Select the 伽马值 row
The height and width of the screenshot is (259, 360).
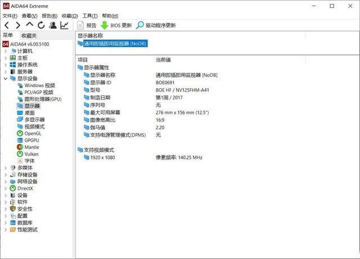[94, 128]
